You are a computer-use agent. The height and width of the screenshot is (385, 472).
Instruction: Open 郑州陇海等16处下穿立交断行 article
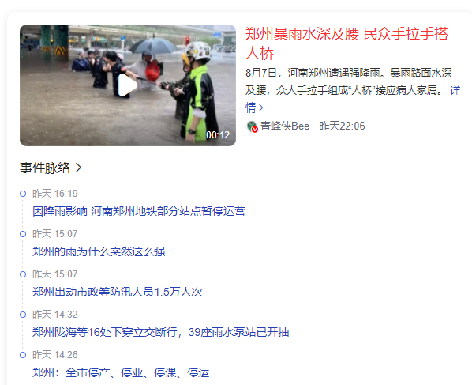coord(161,332)
